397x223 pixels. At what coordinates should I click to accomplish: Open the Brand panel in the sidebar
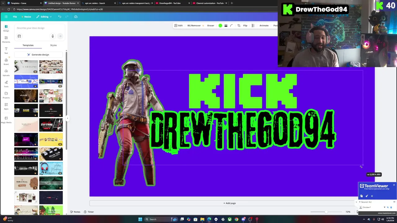[x=6, y=62]
